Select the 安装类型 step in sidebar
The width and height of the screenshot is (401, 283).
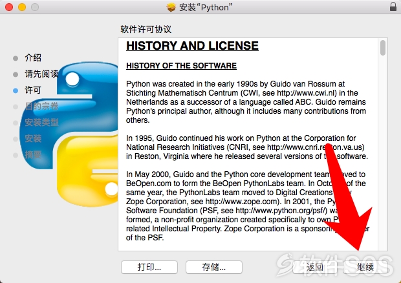pos(41,122)
